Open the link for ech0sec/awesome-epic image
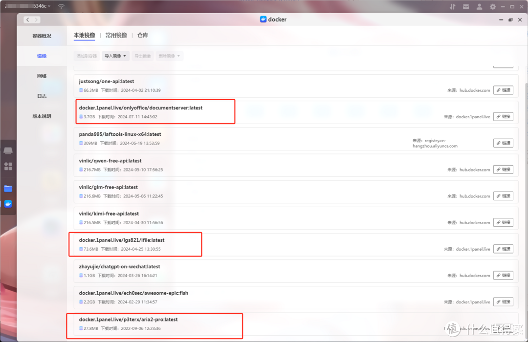 (503, 302)
